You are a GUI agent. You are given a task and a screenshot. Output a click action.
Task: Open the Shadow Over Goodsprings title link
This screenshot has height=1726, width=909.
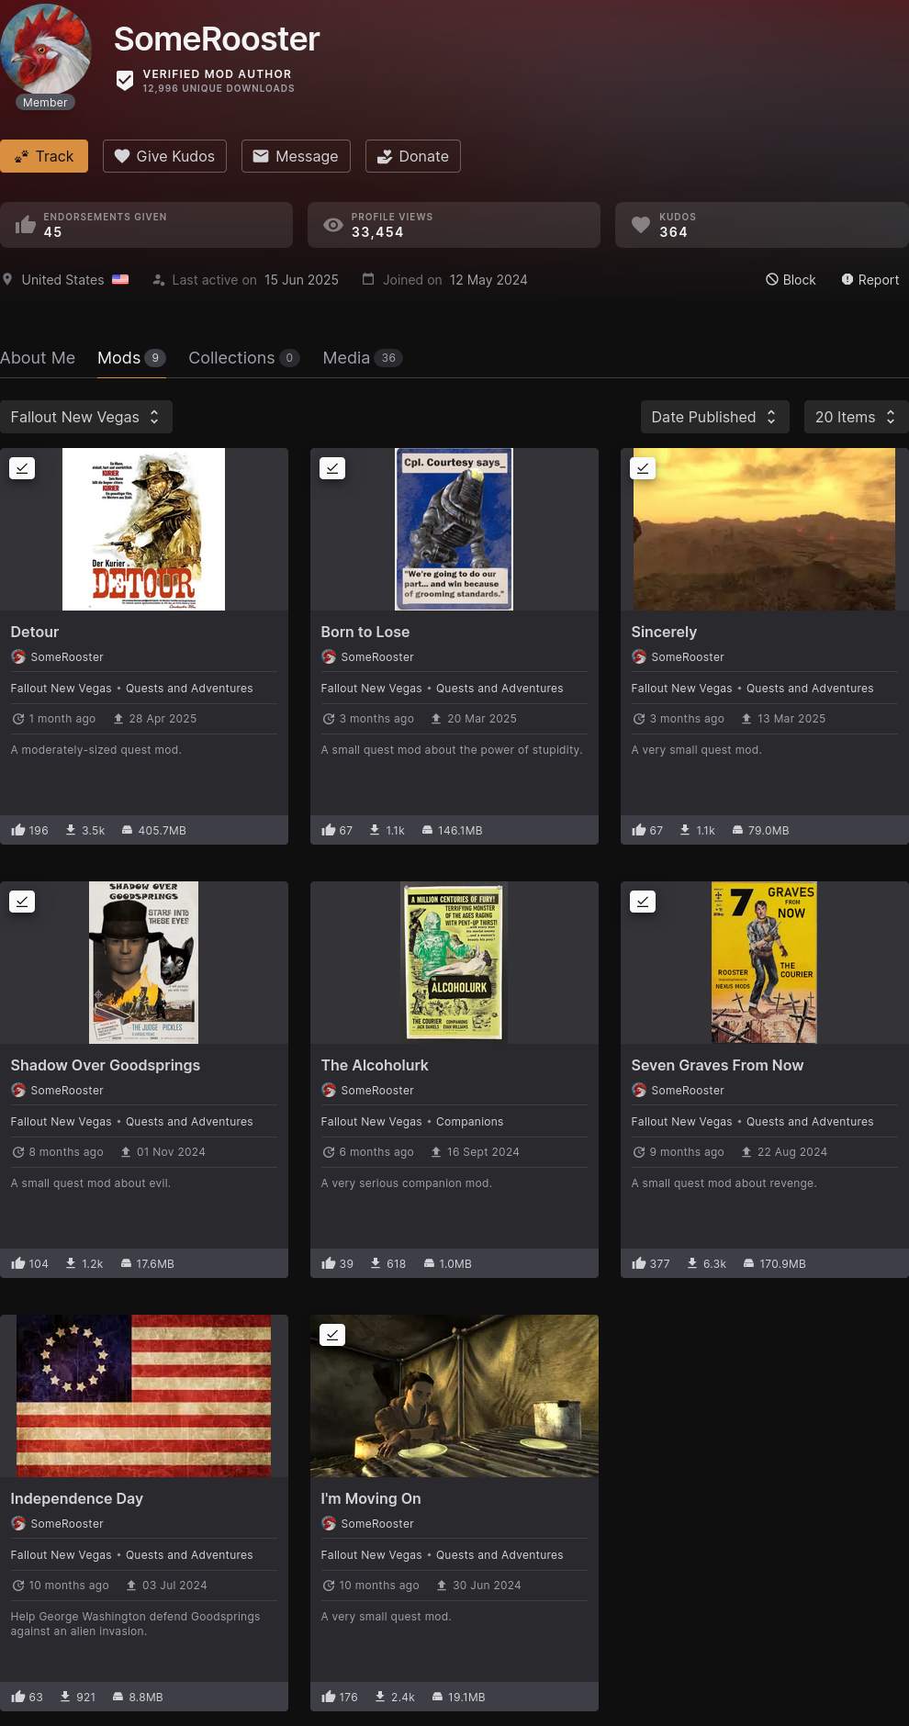point(106,1065)
